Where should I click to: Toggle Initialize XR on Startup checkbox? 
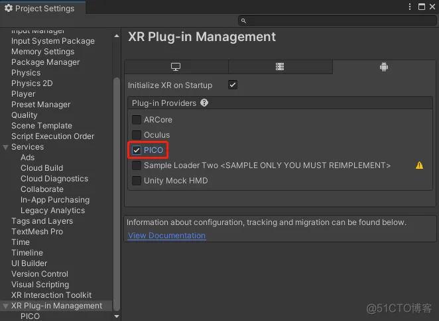[233, 85]
